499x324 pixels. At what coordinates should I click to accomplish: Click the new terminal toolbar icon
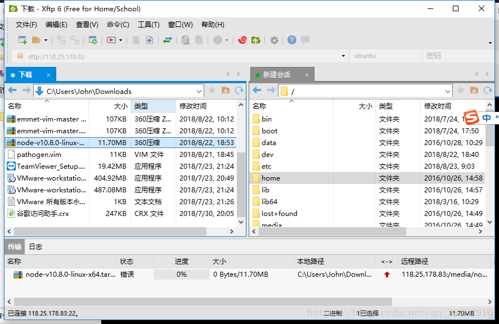111,40
